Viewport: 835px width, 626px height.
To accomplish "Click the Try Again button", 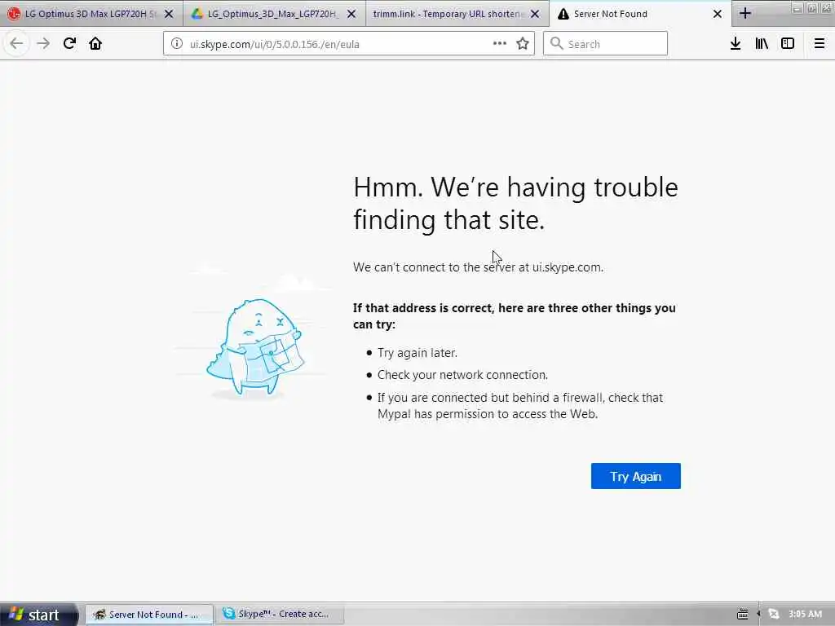I will tap(635, 476).
